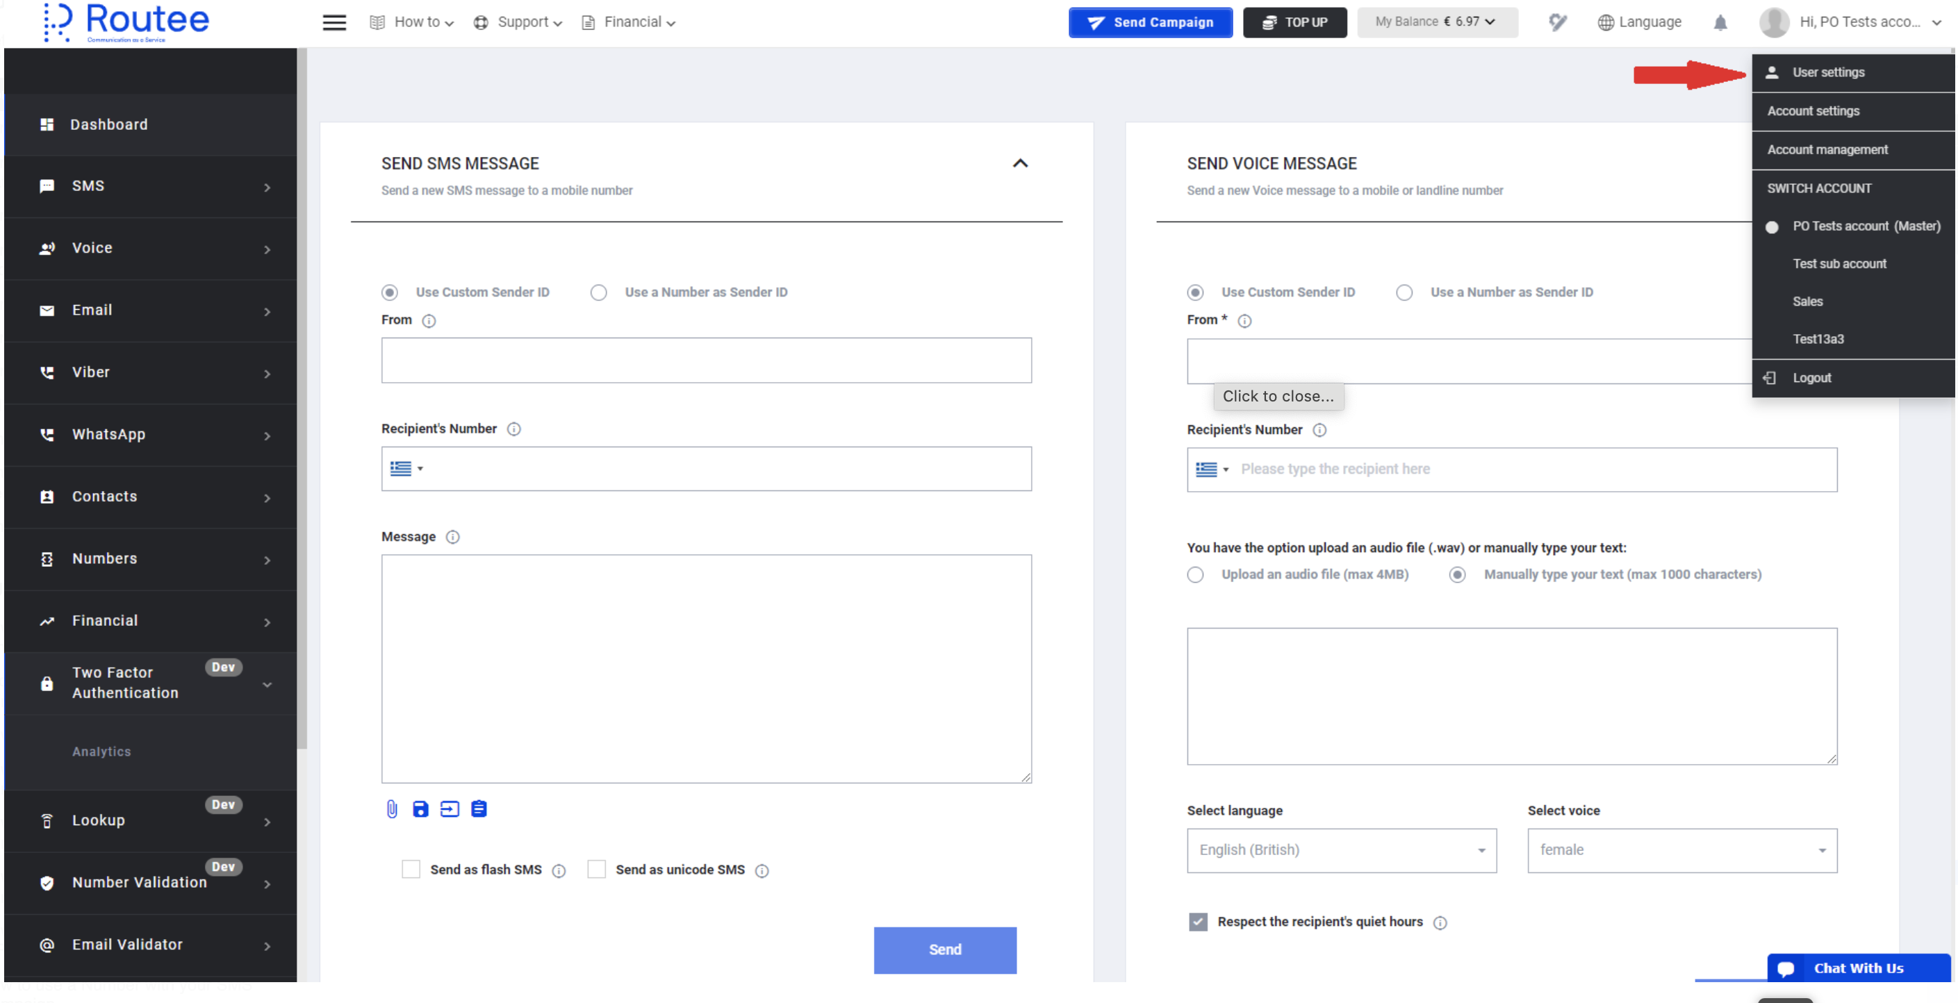Open User settings from the account menu
1958x1003 pixels.
coord(1828,72)
